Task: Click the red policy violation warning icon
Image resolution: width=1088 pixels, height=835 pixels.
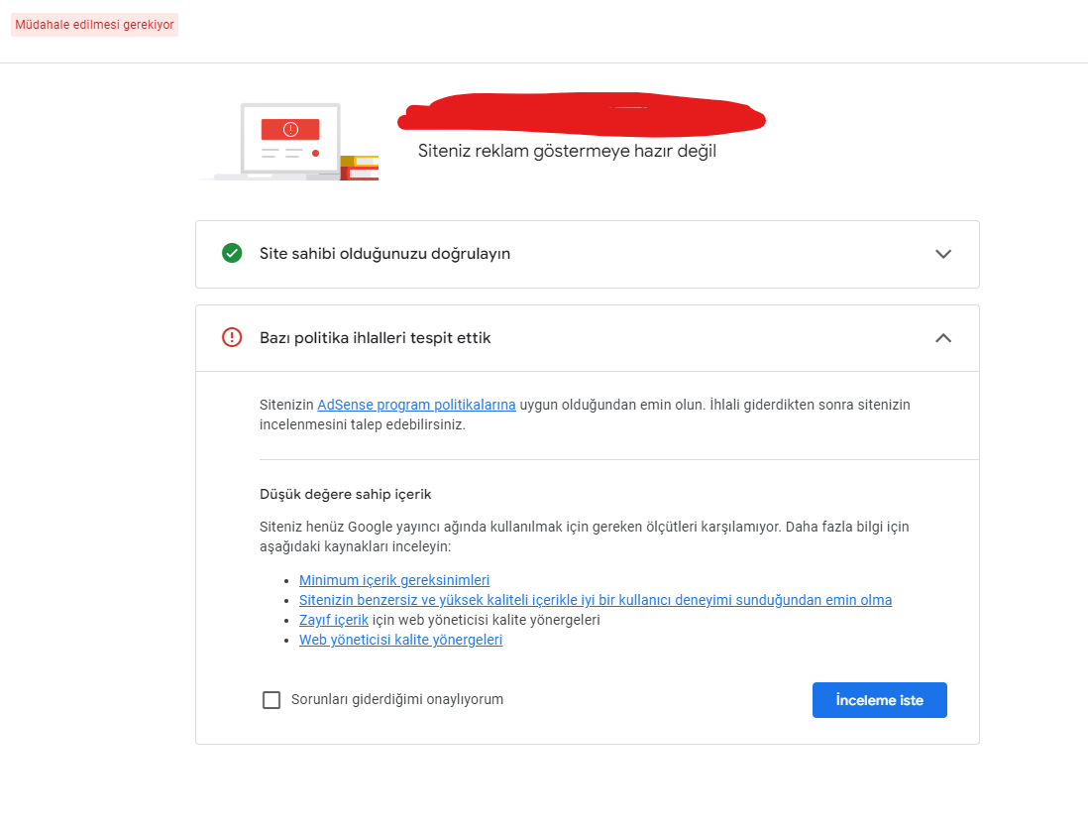Action: point(232,337)
